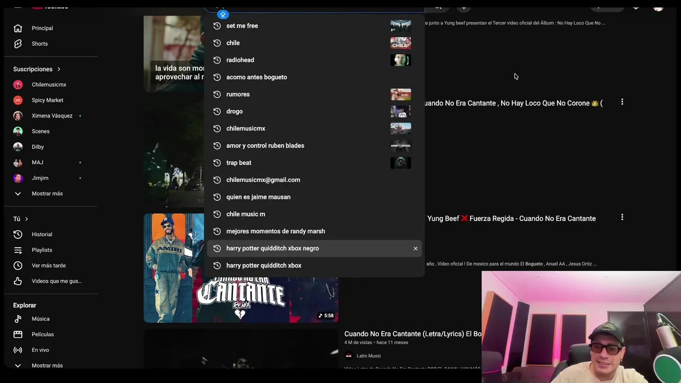Choose 'chile music m' suggestion

[x=314, y=214]
